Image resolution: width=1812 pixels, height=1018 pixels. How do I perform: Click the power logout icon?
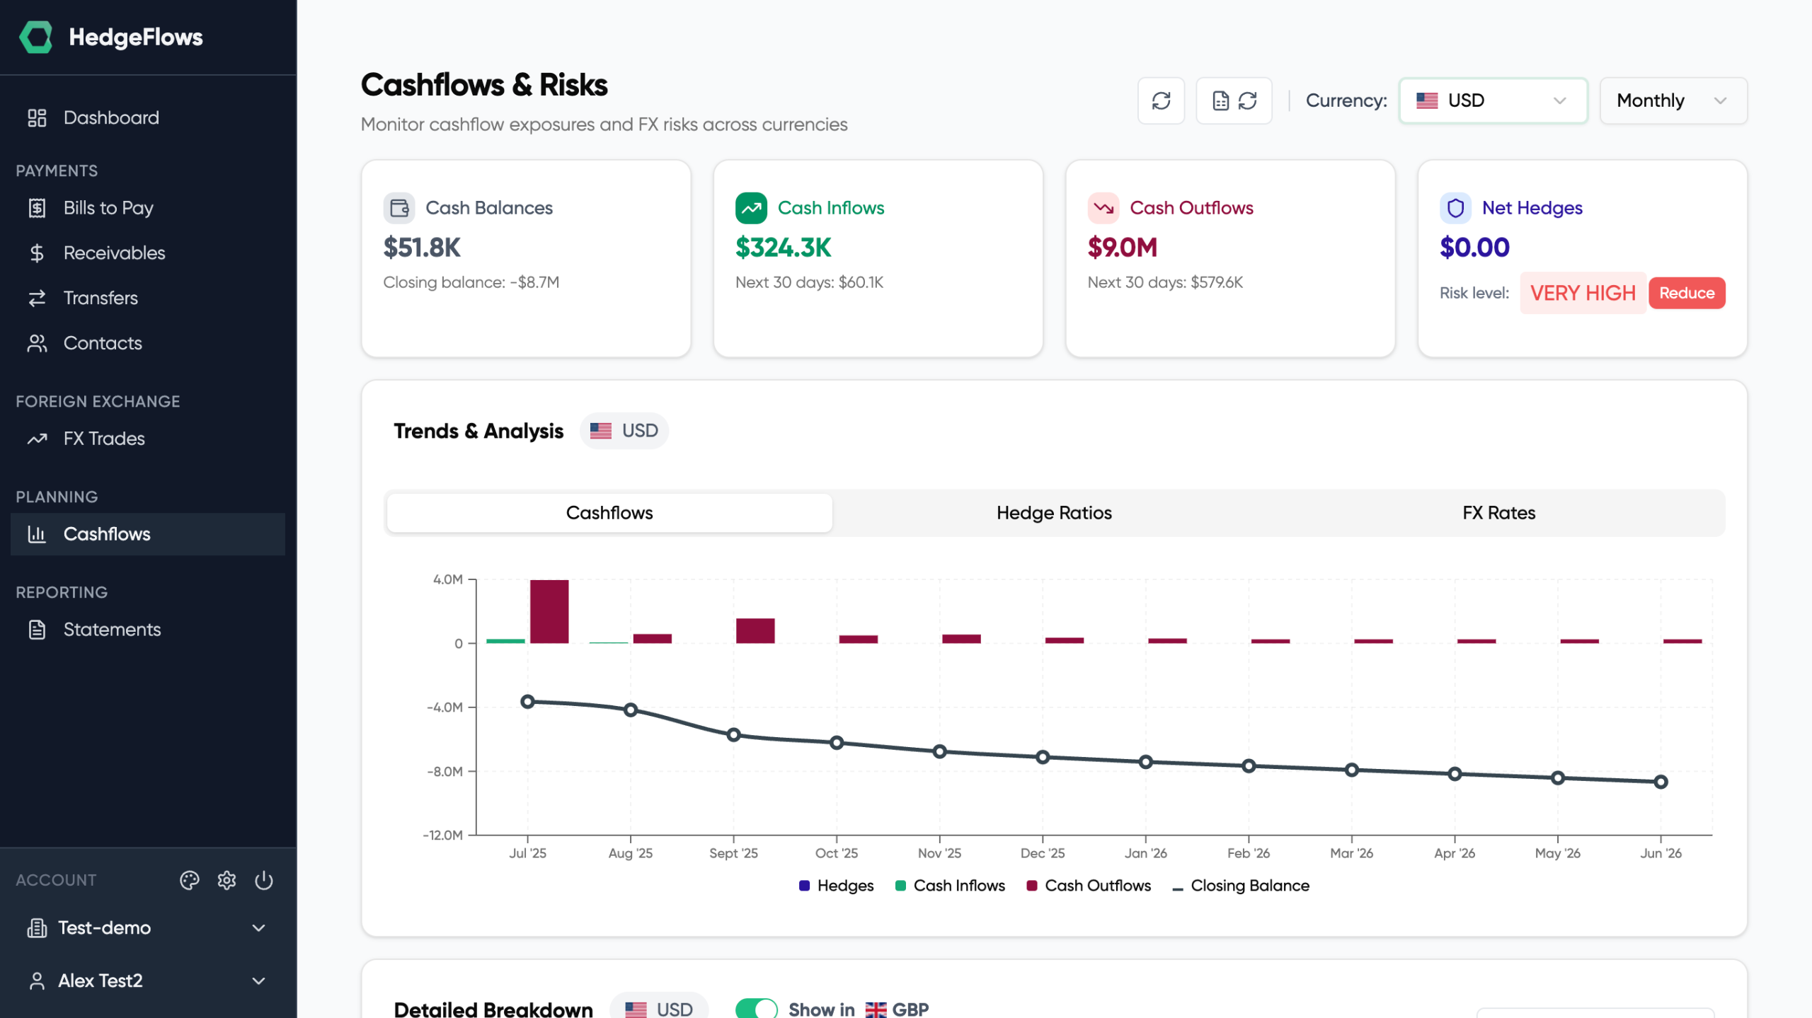click(264, 880)
